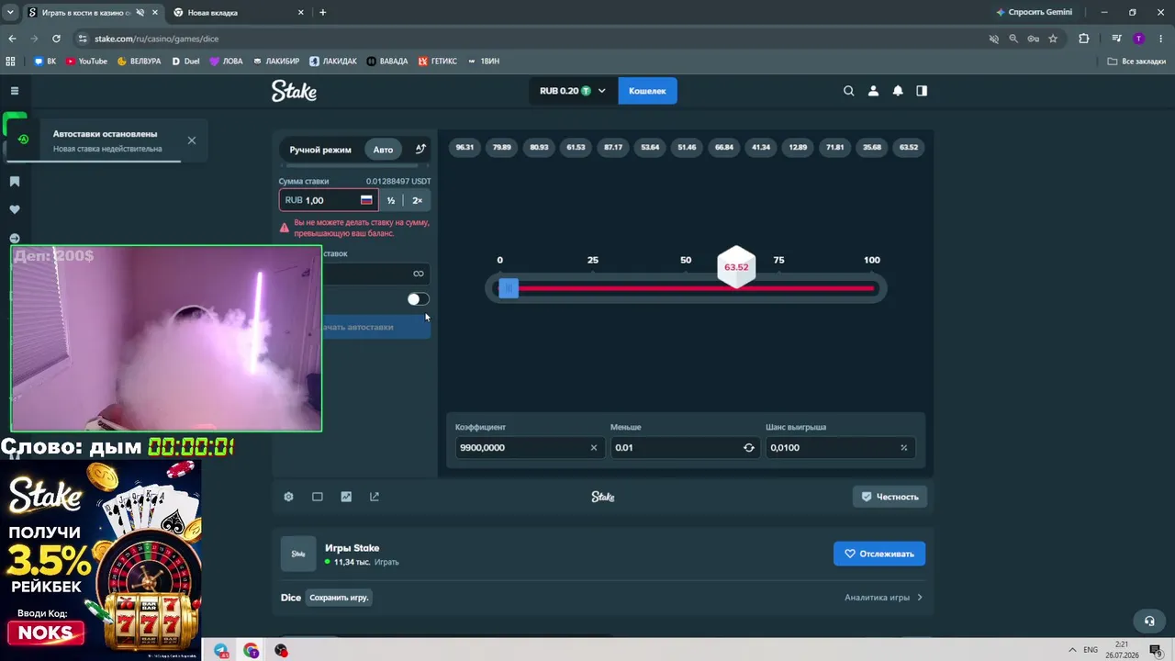Click the password key icon in address bar
The image size is (1175, 661).
[x=1033, y=39]
